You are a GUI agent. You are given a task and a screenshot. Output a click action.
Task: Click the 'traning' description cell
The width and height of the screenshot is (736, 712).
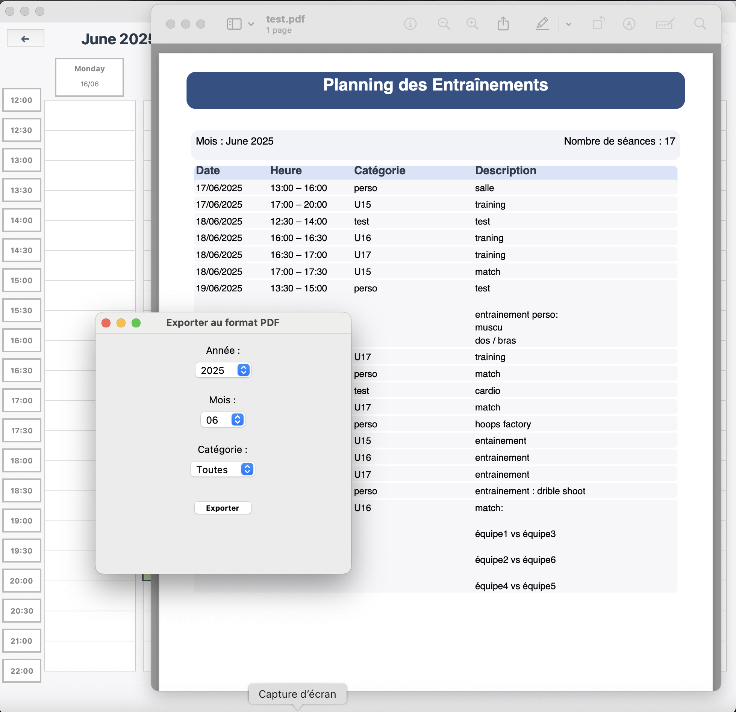point(489,238)
